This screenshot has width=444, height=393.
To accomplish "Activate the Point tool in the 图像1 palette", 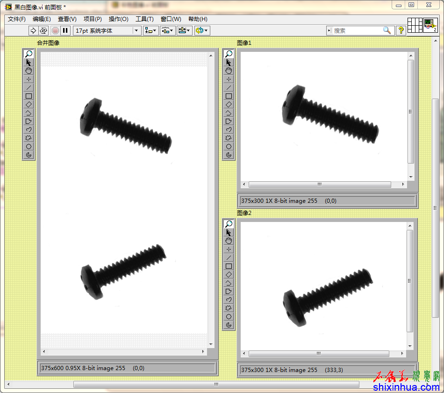I will coord(229,79).
